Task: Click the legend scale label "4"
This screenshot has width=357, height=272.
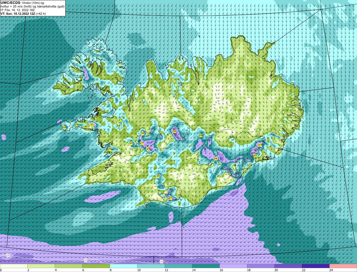Action: click(x=56, y=270)
